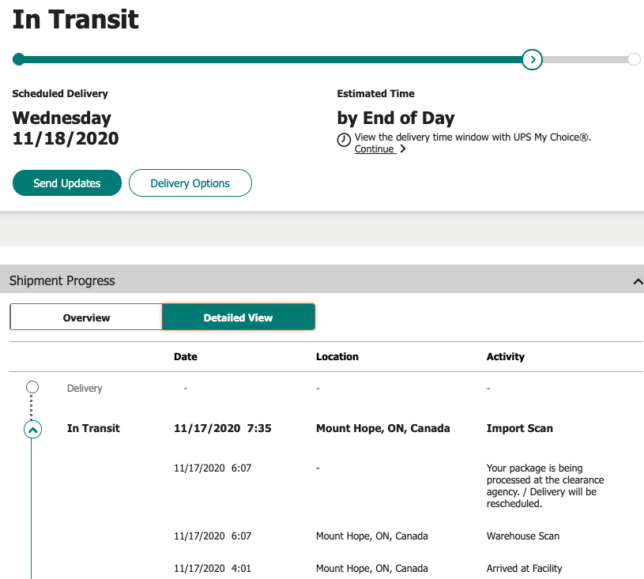The image size is (644, 579).
Task: Click the arrow marker on the progress bar
Action: pos(533,59)
